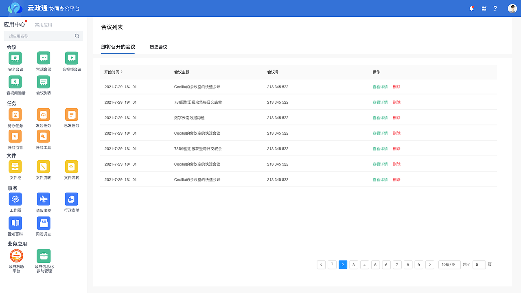Go to page 4
This screenshot has height=293, width=521.
click(x=365, y=265)
